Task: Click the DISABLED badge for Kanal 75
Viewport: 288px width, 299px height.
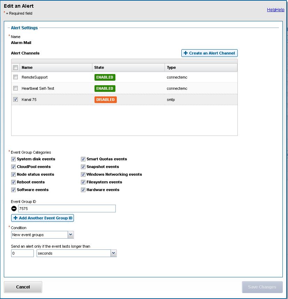Action: (106, 100)
